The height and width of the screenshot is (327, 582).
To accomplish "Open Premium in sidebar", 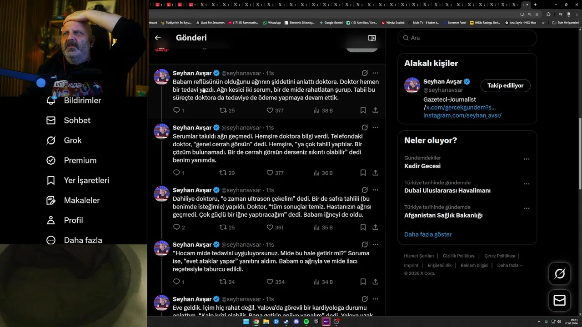I will point(71,160).
